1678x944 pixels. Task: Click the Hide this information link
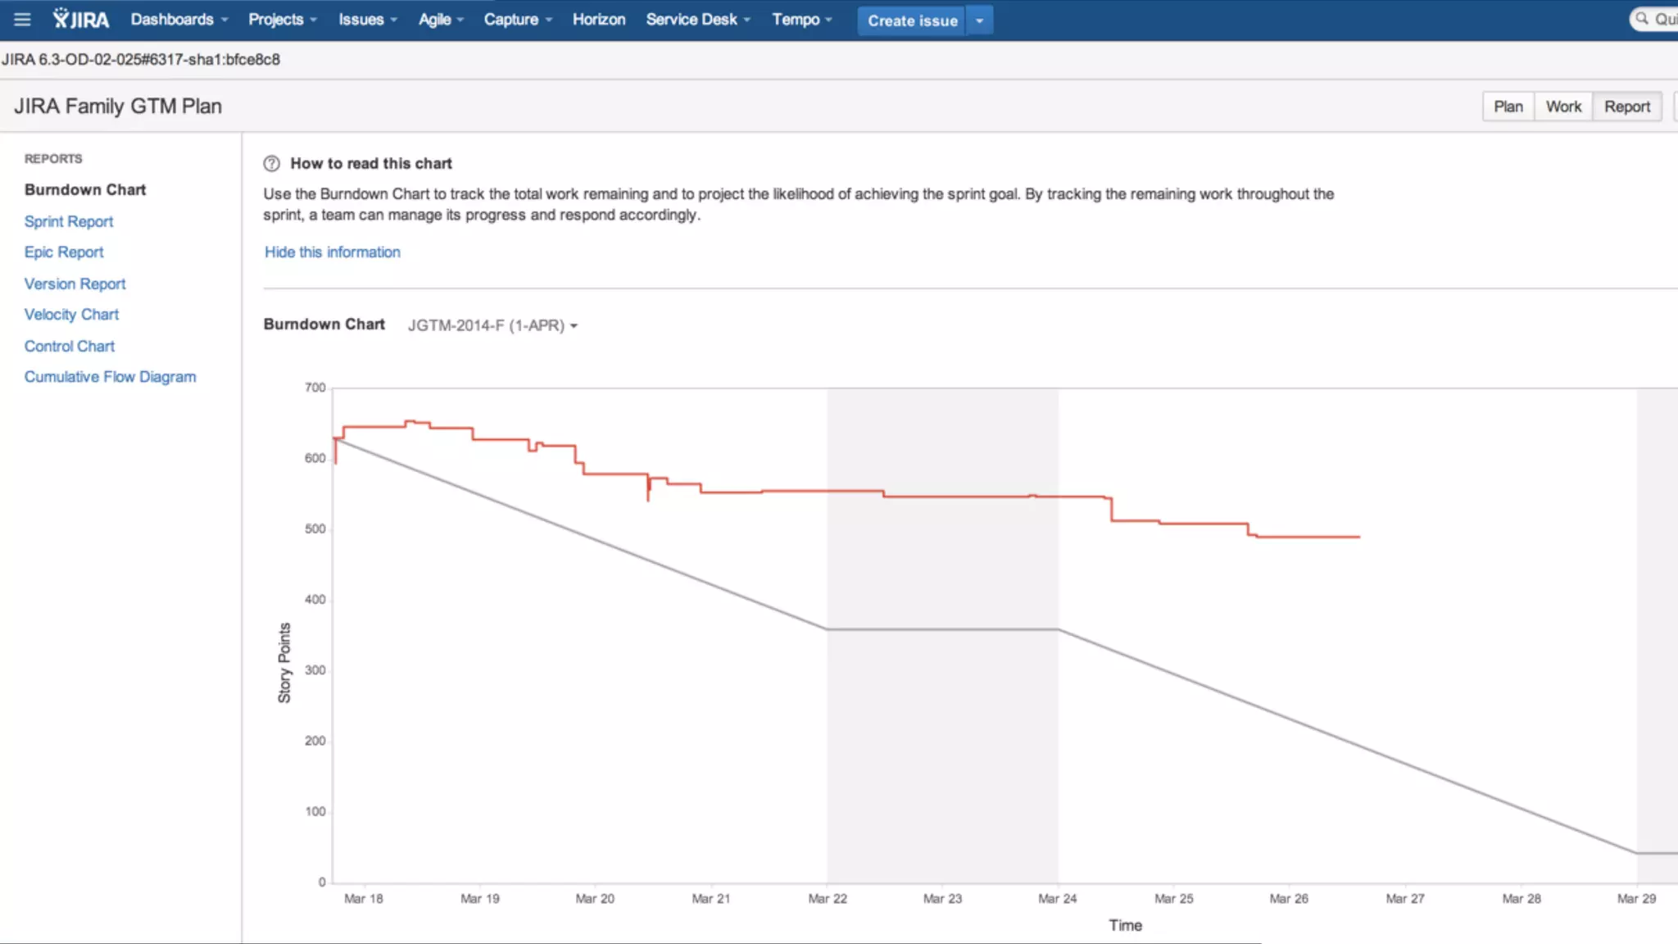click(332, 252)
